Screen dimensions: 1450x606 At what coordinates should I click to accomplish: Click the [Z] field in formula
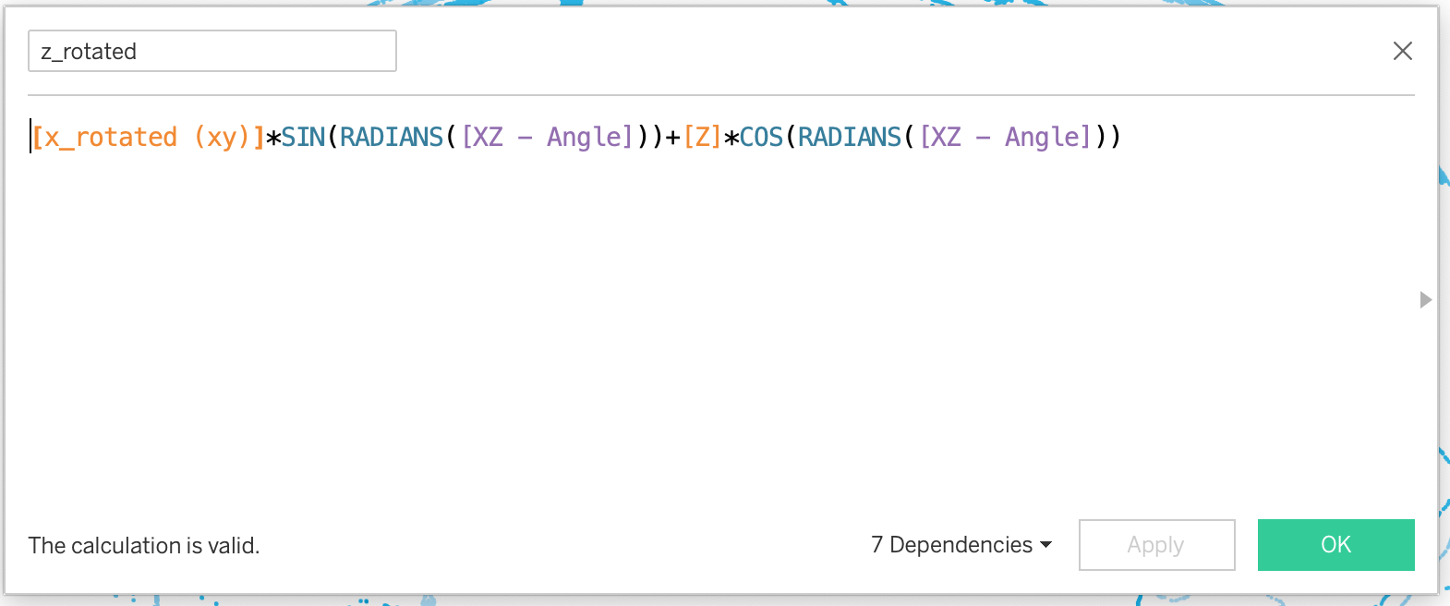pos(702,138)
